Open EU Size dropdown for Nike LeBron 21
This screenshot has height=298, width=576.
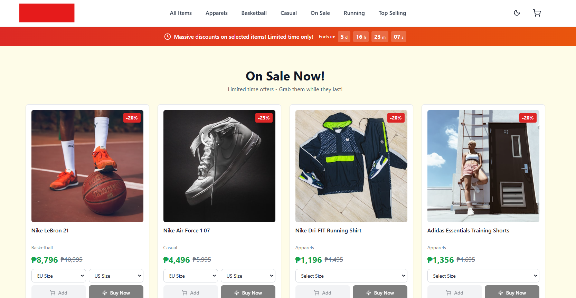click(x=59, y=276)
